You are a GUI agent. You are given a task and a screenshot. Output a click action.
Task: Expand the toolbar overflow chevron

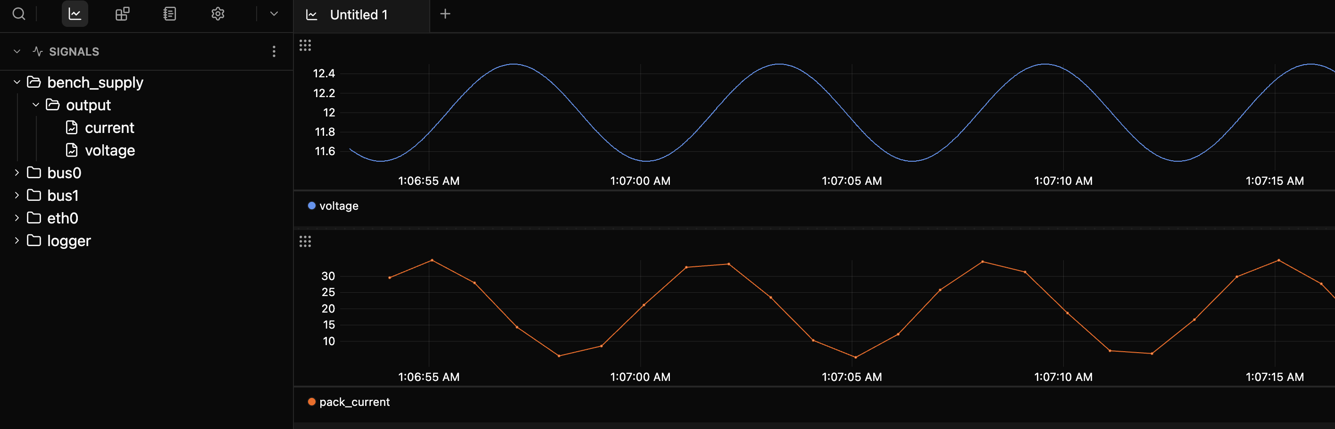(x=274, y=14)
